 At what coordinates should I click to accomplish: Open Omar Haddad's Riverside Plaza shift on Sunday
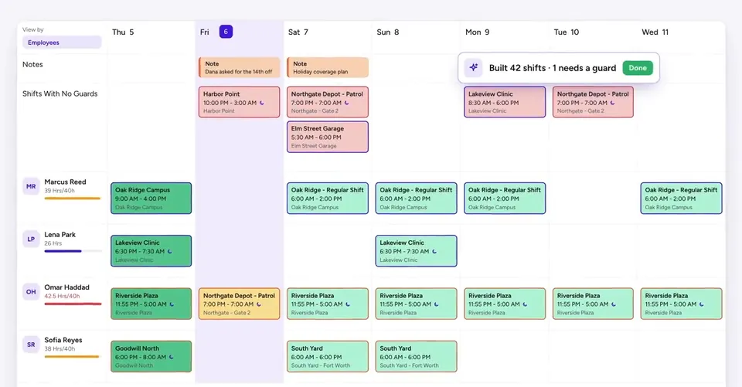pos(416,304)
